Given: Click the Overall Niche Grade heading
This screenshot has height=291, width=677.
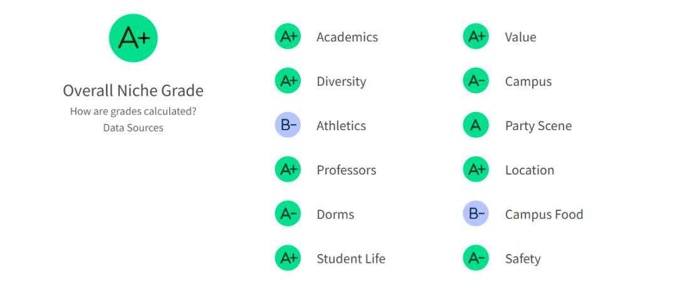Looking at the screenshot, I should pyautogui.click(x=133, y=91).
